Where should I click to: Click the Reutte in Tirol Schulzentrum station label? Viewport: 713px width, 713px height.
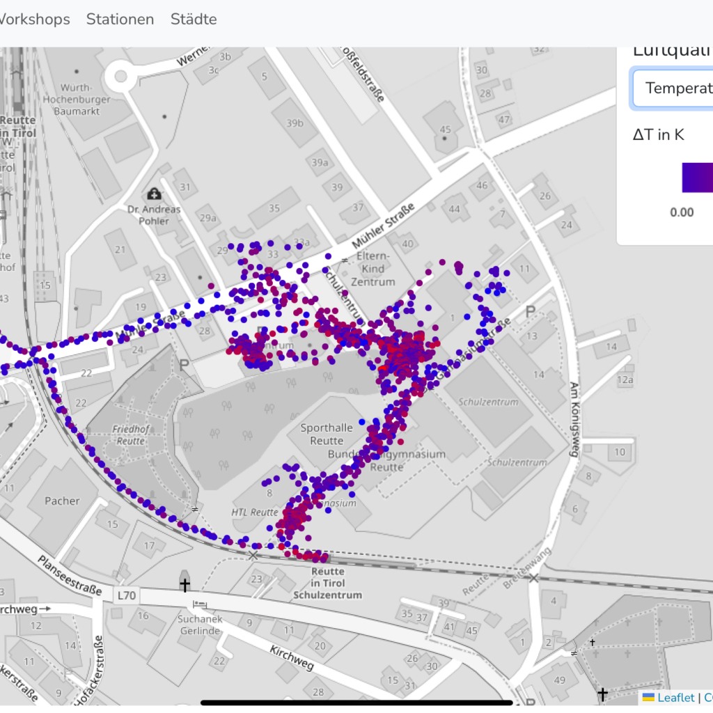[328, 583]
